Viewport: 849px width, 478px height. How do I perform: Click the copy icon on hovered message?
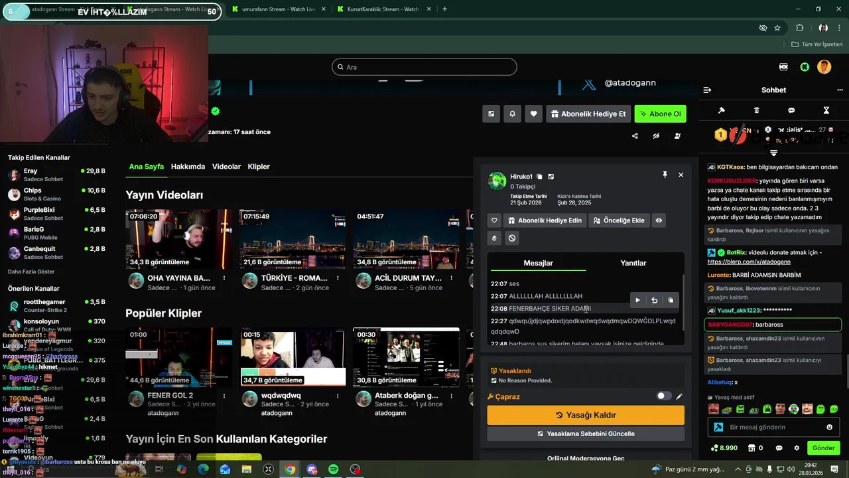pos(671,300)
